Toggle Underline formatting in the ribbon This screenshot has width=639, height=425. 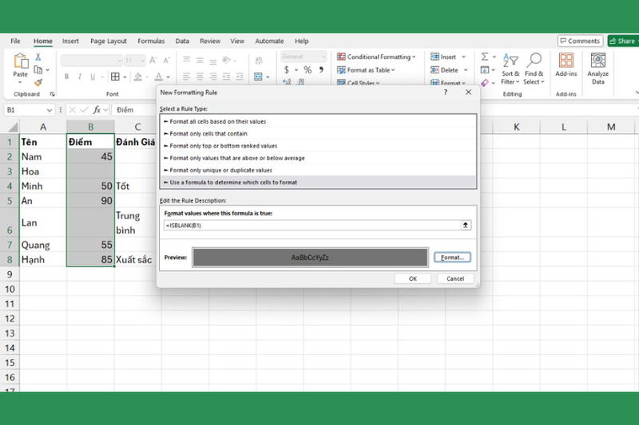point(93,77)
